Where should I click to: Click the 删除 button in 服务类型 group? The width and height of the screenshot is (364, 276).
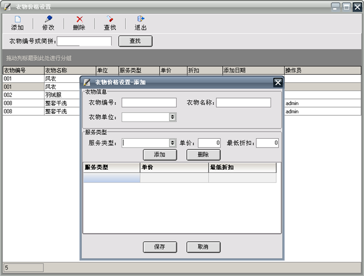tap(203, 155)
